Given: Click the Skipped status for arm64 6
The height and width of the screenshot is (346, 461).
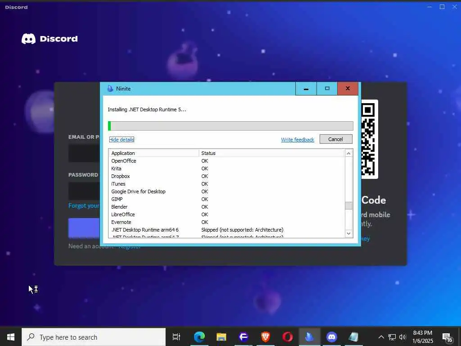Looking at the screenshot, I should (x=242, y=230).
